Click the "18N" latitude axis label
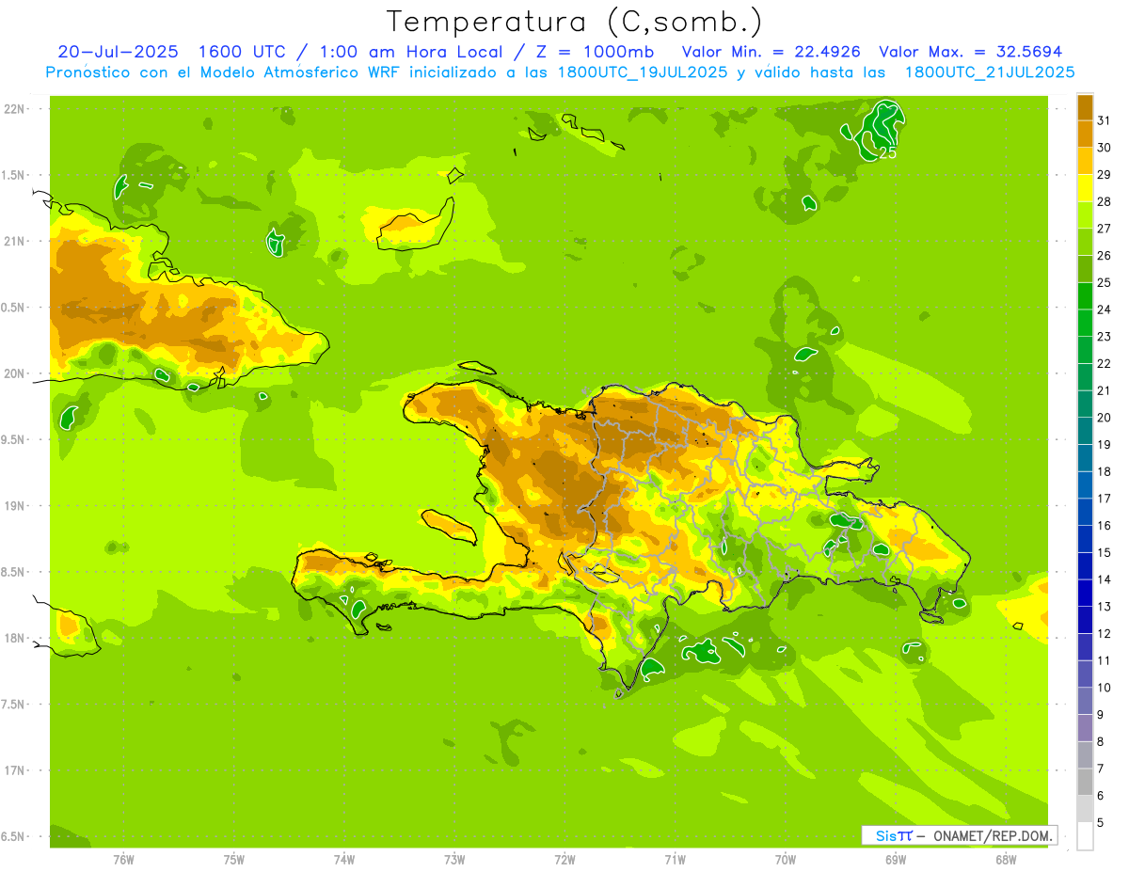Screen dimensions: 1129x872 point(15,639)
